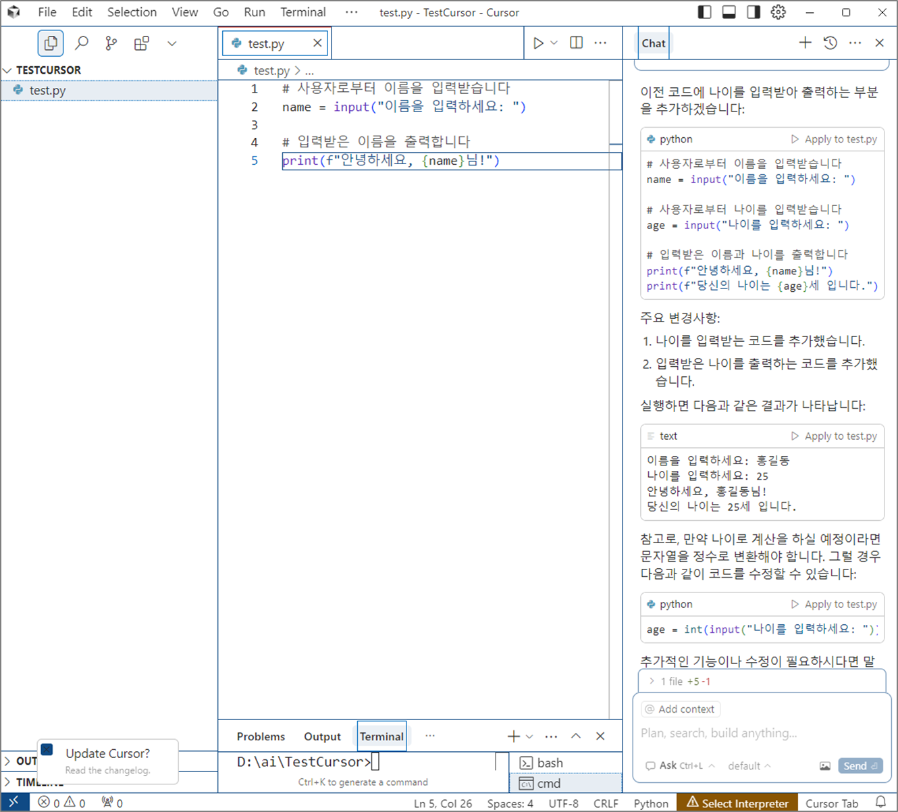Select the Terminal panel tab
The height and width of the screenshot is (812, 898).
tap(381, 737)
